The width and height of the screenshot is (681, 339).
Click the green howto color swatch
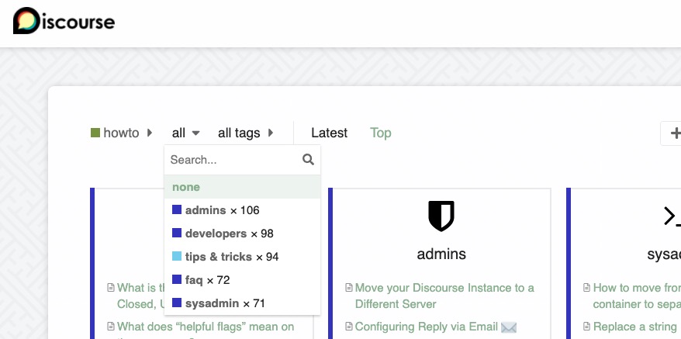point(95,133)
